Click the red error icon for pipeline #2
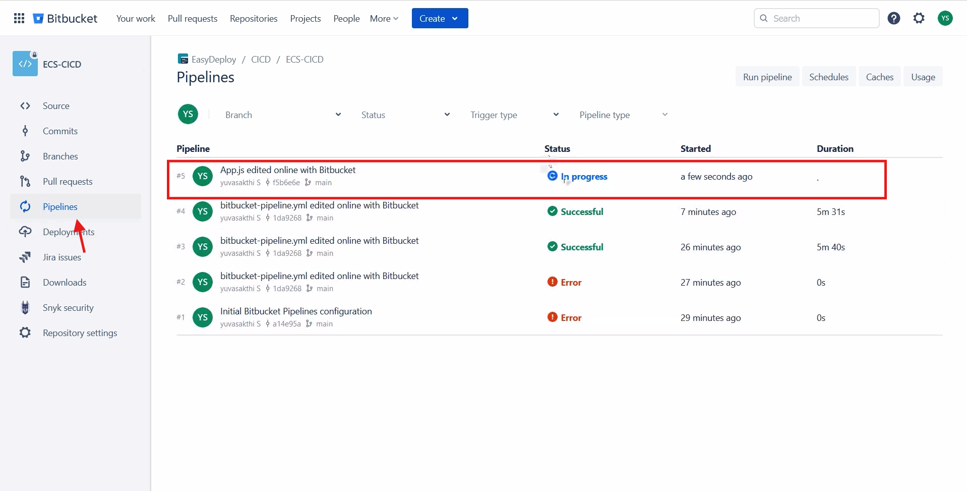This screenshot has width=967, height=491. tap(553, 282)
